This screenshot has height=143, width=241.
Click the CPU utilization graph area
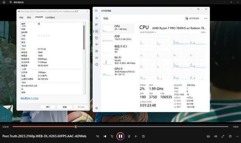click(173, 57)
